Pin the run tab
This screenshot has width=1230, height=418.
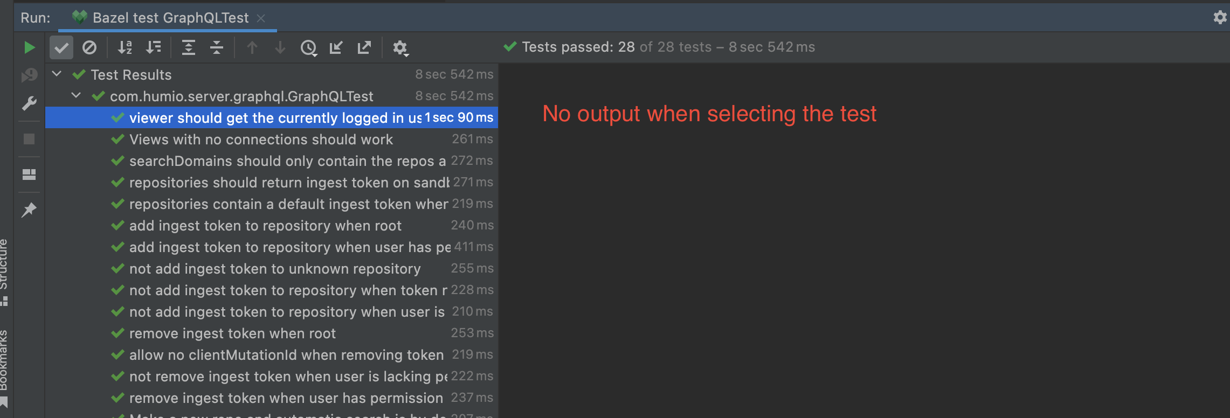pos(29,209)
